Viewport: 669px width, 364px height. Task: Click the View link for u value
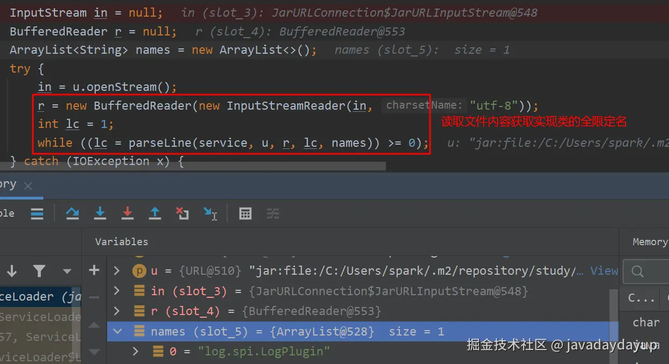coord(604,271)
